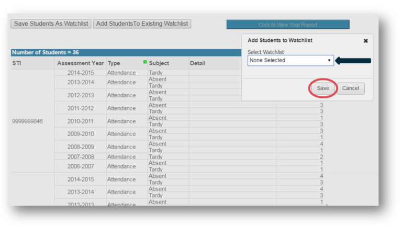Click the 2008-2009 assessment year cell
The height and width of the screenshot is (226, 402).
[x=81, y=147]
